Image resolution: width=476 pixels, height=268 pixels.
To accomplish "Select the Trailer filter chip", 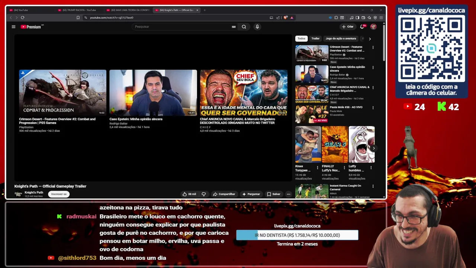I will (315, 38).
